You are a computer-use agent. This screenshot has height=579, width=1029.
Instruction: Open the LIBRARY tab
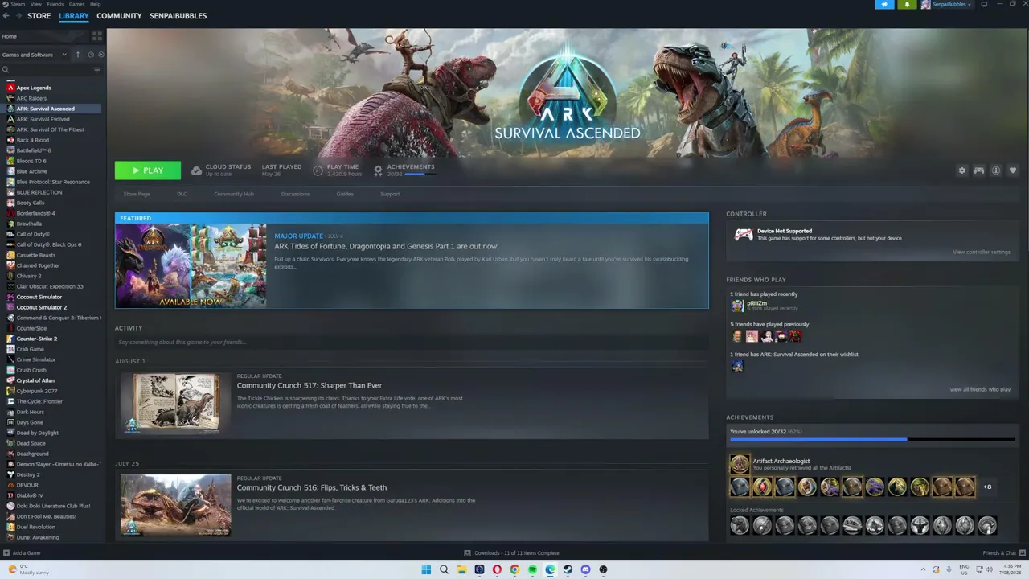pos(74,16)
